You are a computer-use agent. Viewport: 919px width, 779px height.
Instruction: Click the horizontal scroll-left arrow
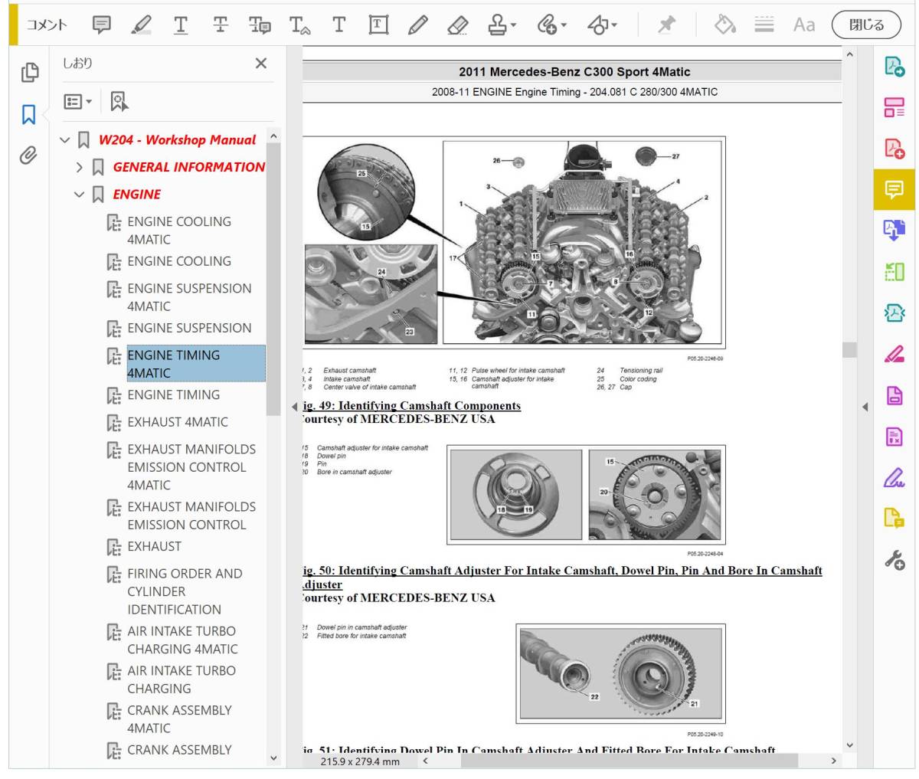click(x=425, y=761)
